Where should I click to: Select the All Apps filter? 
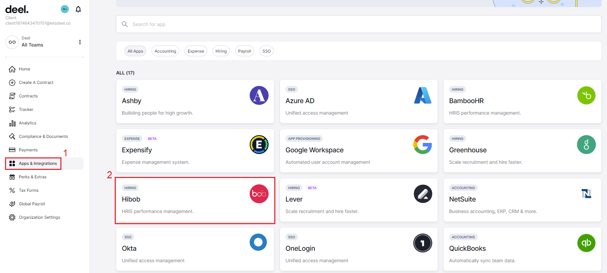[135, 51]
